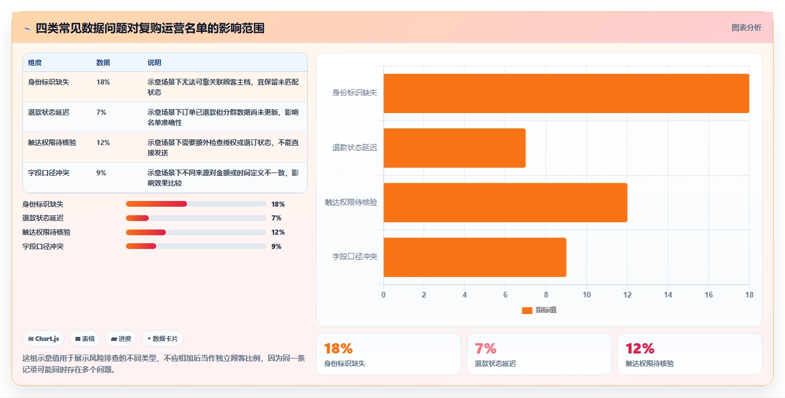This screenshot has height=398, width=785.
Task: Click the 数据卡片 tag chip
Action: pos(162,339)
